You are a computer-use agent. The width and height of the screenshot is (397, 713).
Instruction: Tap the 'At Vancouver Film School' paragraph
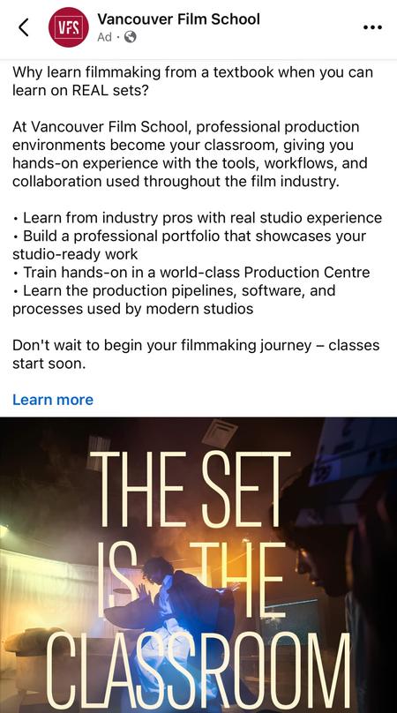tap(190, 154)
